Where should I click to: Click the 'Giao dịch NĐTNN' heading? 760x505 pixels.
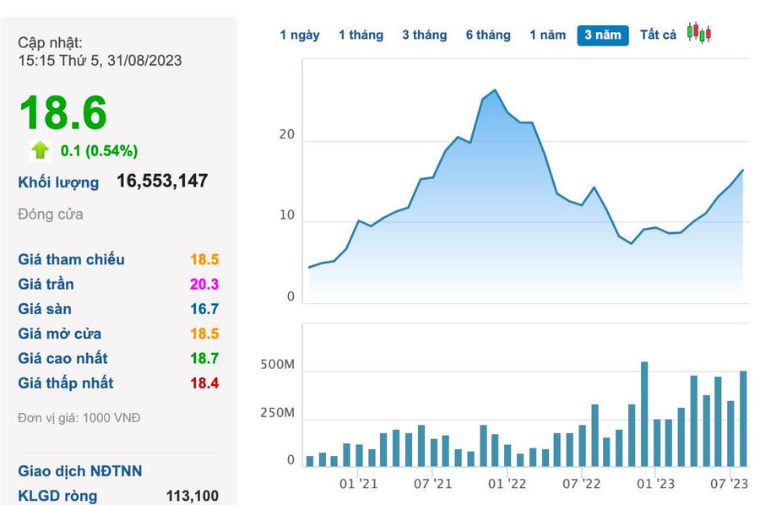point(80,471)
